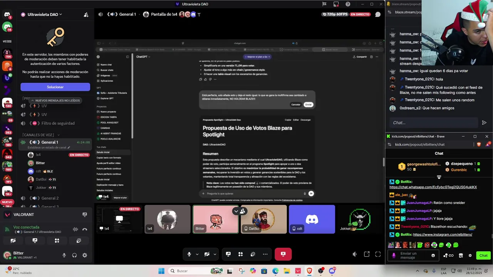Open Discord user settings gear
This screenshot has width=493, height=277.
(x=85, y=255)
